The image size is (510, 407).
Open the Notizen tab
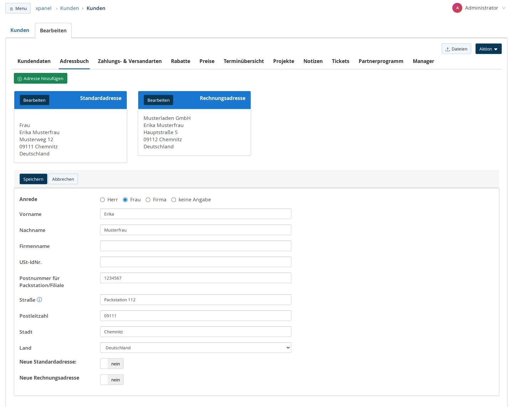pyautogui.click(x=313, y=61)
